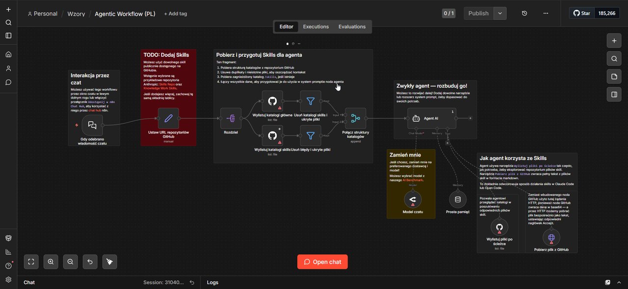The height and width of the screenshot is (289, 628).
Task: Select the Usuń katalogi skills filter node
Action: (x=311, y=101)
